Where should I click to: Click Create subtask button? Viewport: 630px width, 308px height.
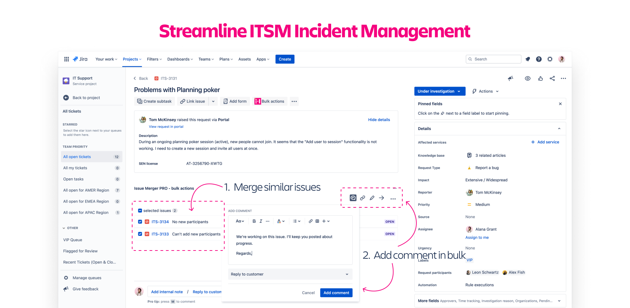coord(154,101)
